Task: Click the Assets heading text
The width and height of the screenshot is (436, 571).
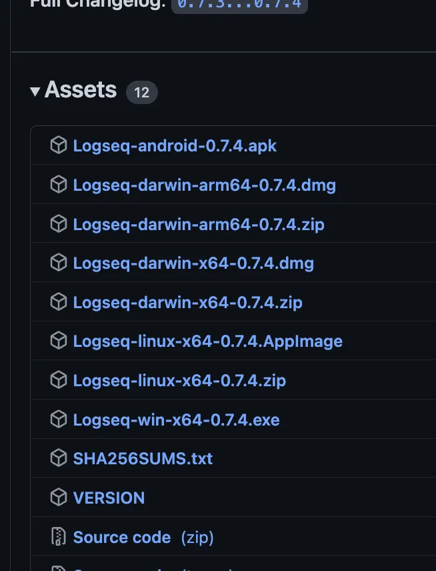Action: (81, 90)
